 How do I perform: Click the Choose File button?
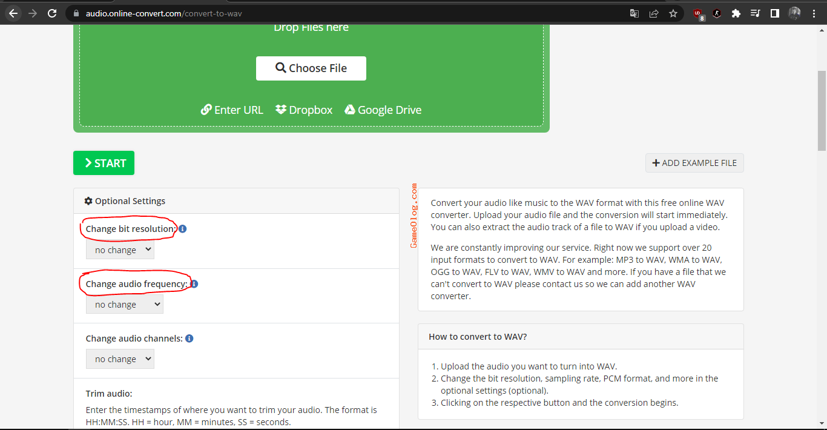[x=311, y=68]
